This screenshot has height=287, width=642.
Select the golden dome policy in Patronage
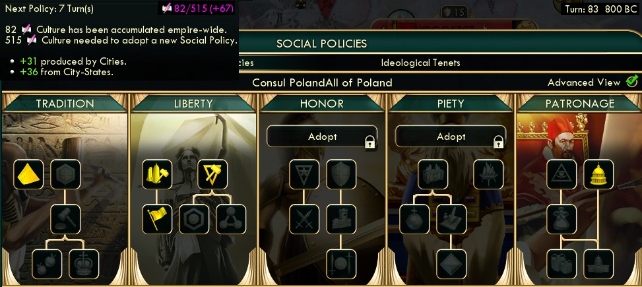point(598,174)
